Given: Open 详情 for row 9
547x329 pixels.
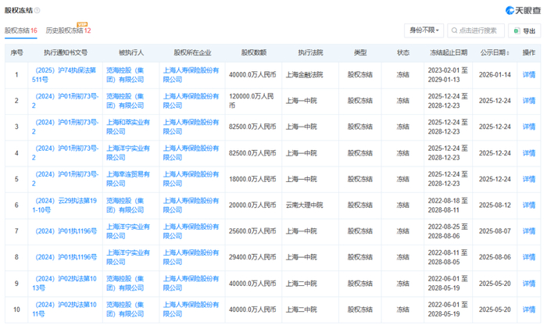Looking at the screenshot, I should (x=529, y=284).
